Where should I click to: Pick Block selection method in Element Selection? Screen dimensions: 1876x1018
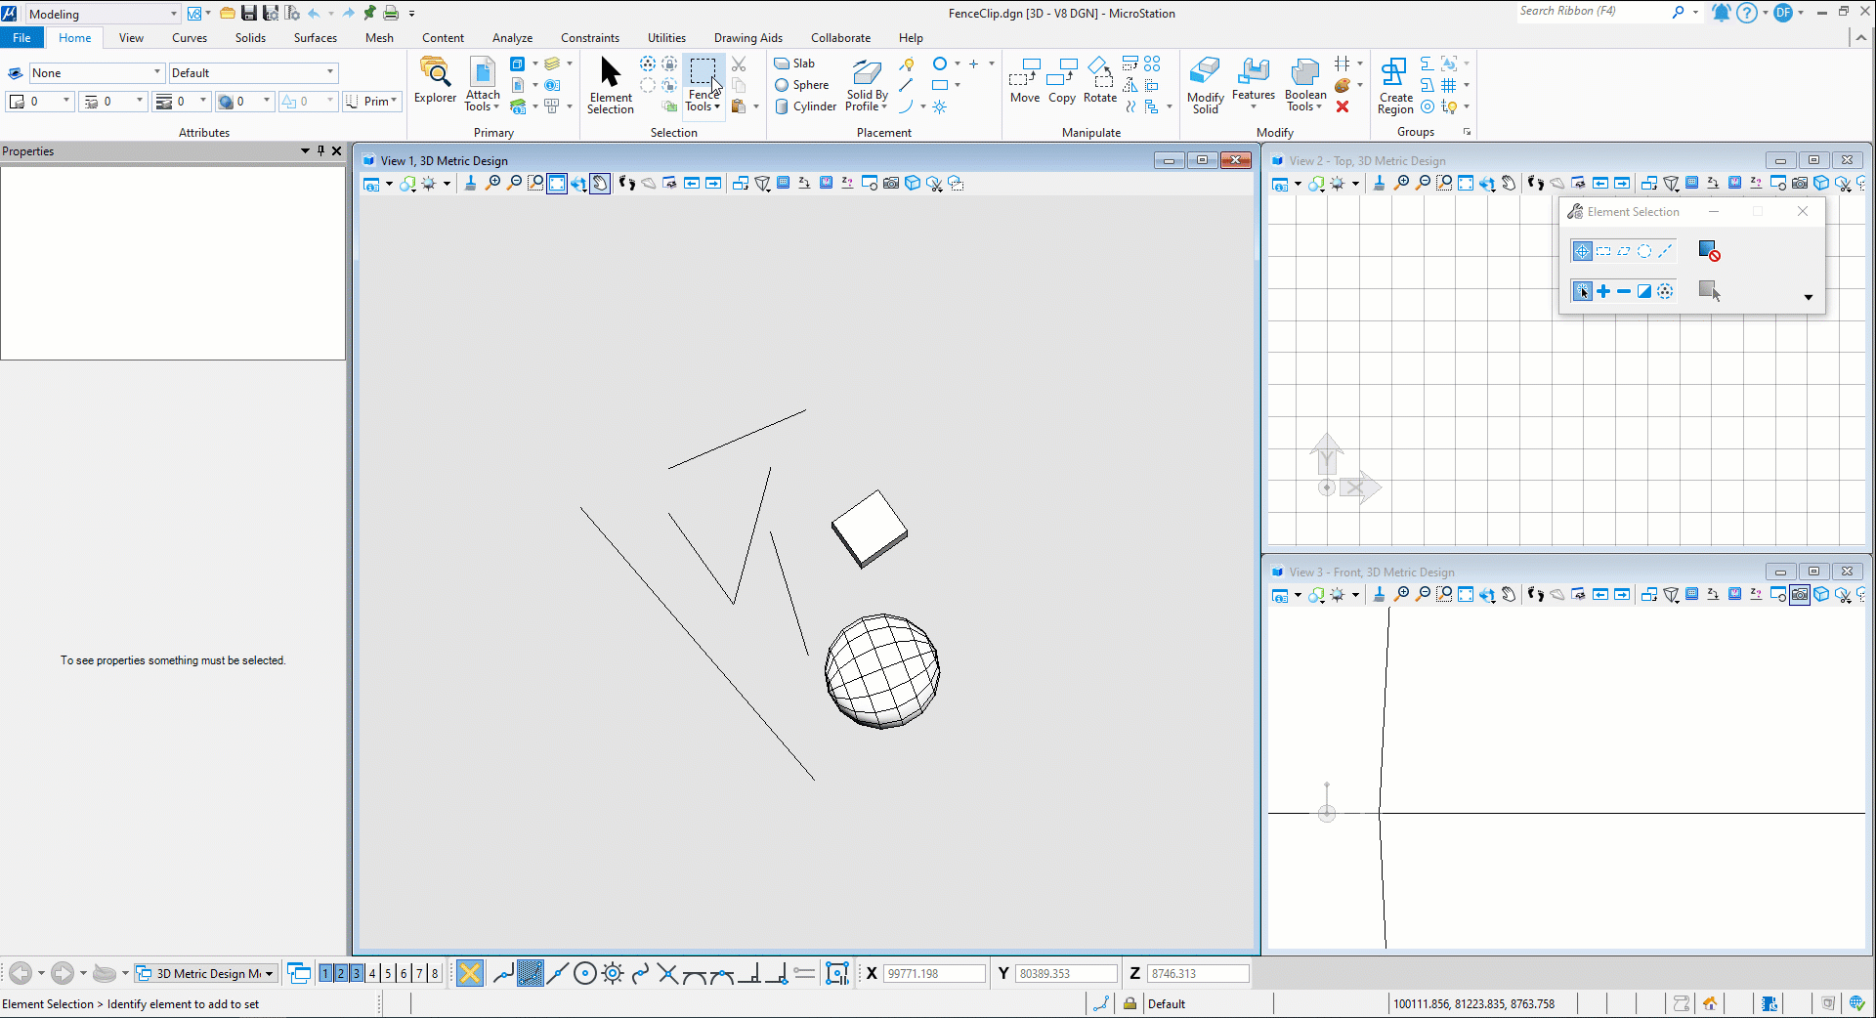click(x=1603, y=251)
